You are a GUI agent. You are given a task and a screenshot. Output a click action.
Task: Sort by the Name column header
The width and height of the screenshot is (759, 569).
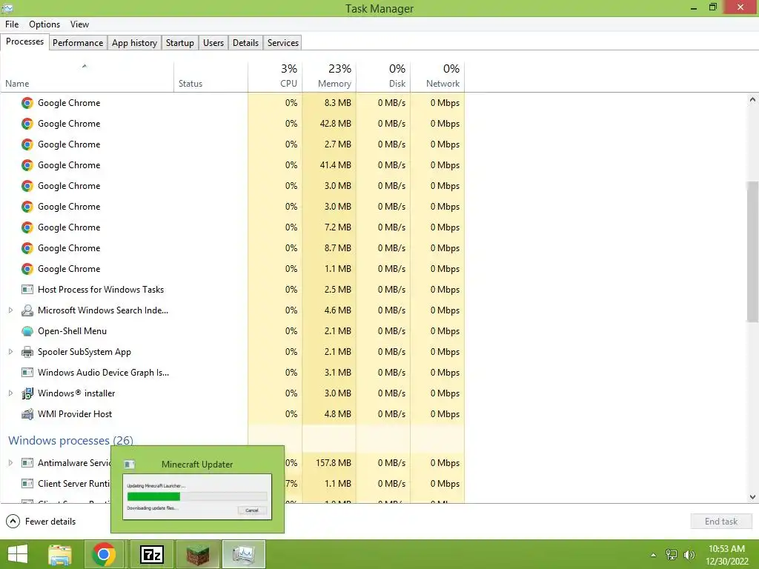point(87,77)
